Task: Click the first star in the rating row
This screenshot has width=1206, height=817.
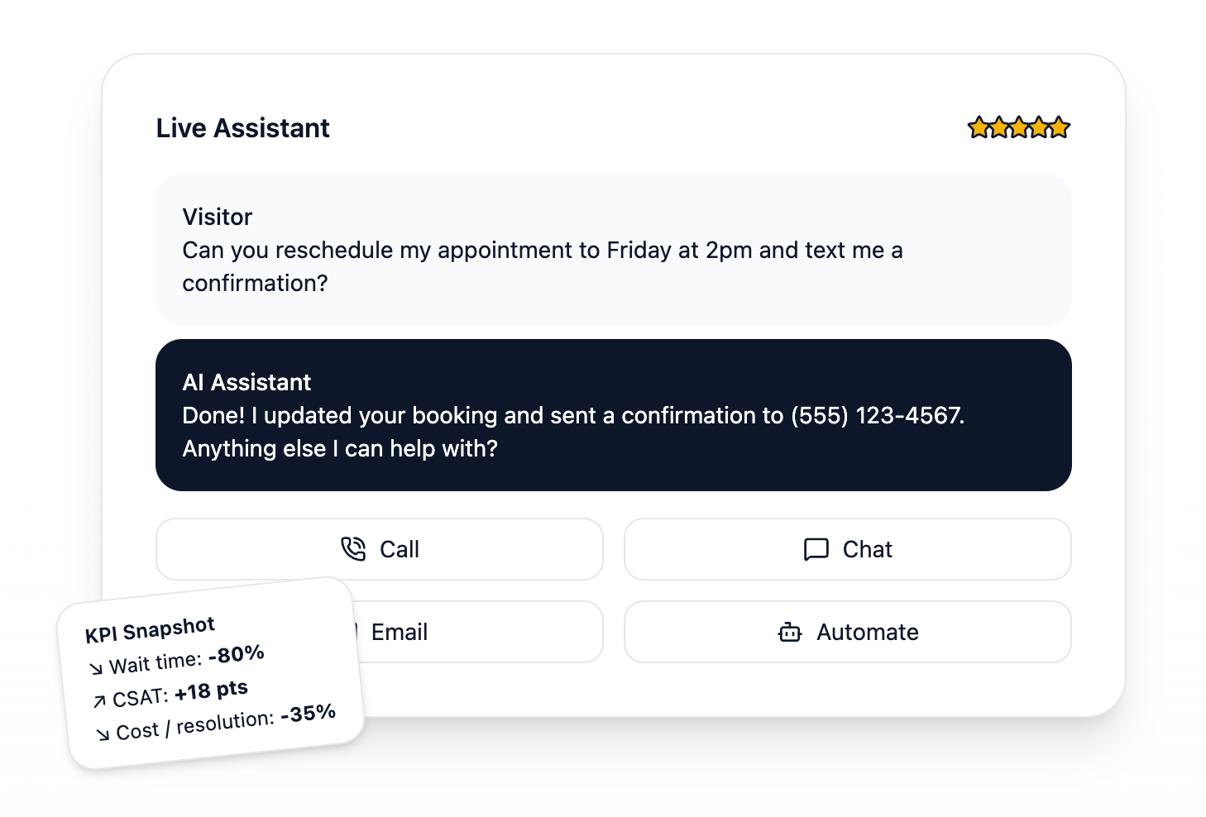Action: click(x=979, y=127)
